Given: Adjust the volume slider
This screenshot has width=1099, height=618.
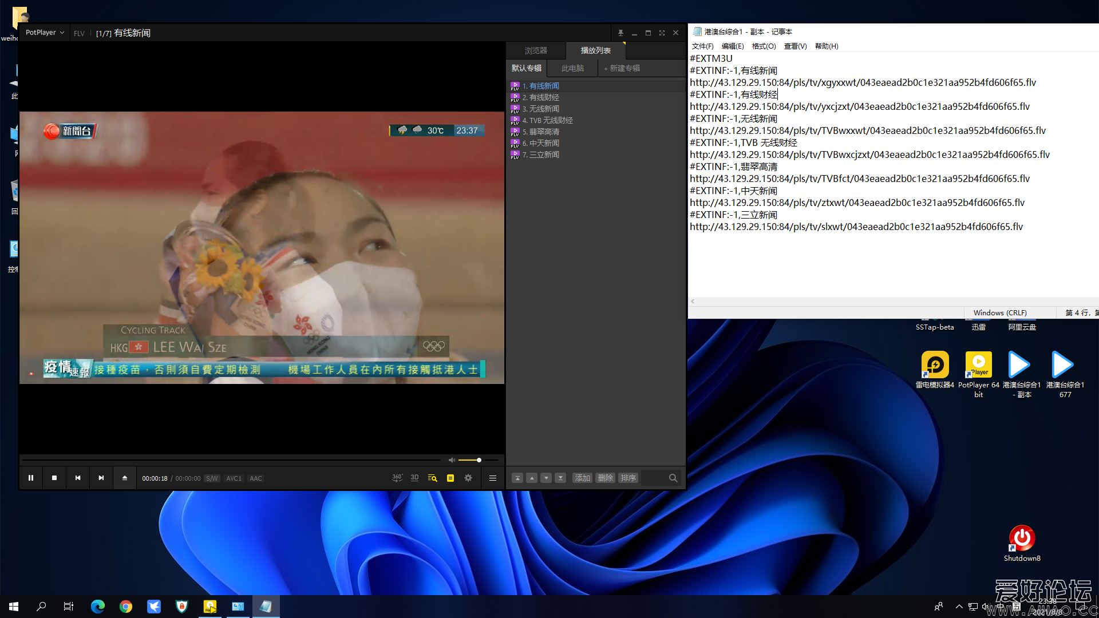Looking at the screenshot, I should 479,460.
